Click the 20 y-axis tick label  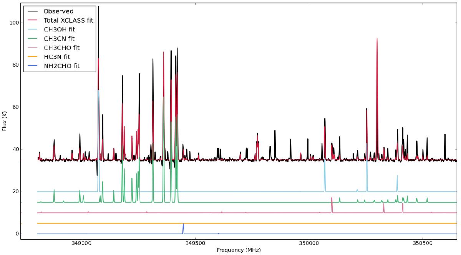[15, 192]
